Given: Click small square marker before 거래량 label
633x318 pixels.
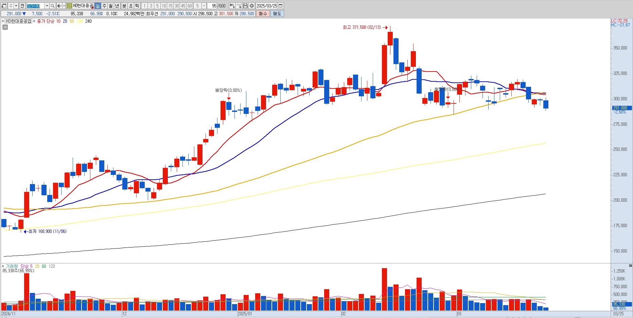Looking at the screenshot, I should tap(3, 266).
